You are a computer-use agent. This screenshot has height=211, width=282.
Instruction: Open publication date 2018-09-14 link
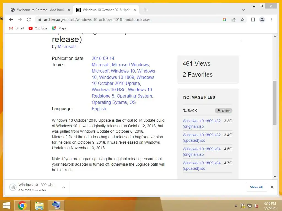tap(103, 58)
